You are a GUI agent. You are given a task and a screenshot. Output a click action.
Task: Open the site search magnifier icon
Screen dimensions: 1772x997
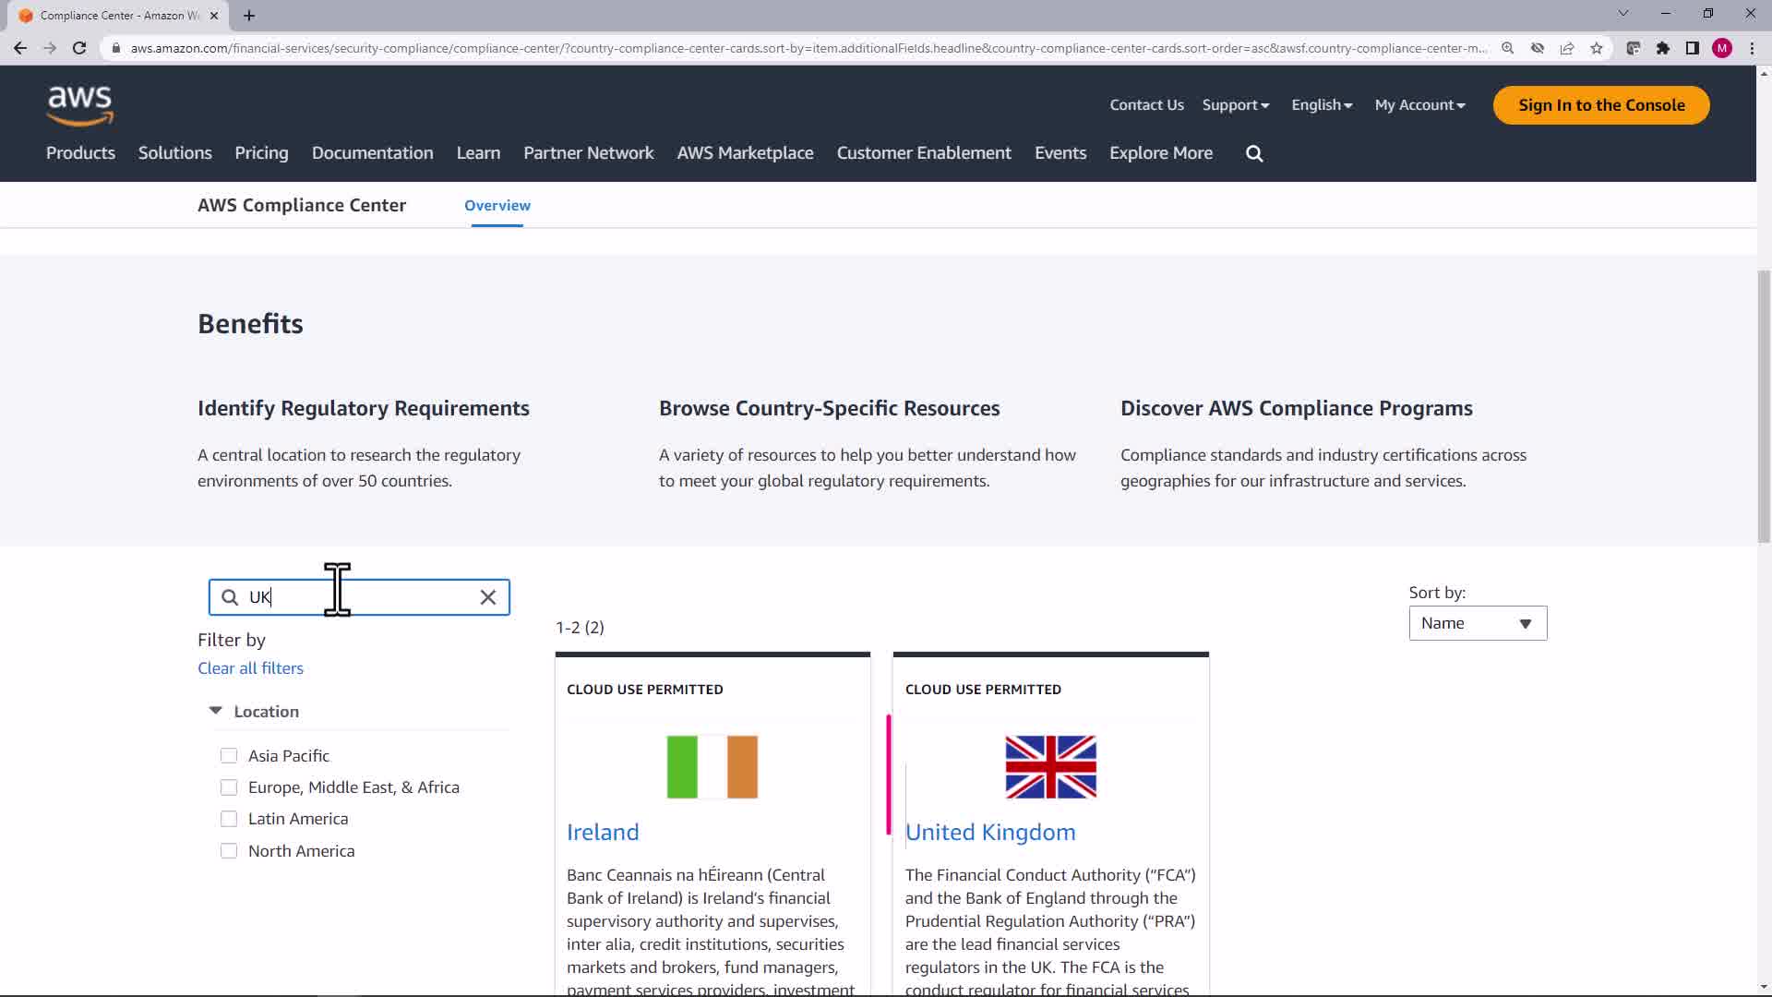pos(1254,154)
